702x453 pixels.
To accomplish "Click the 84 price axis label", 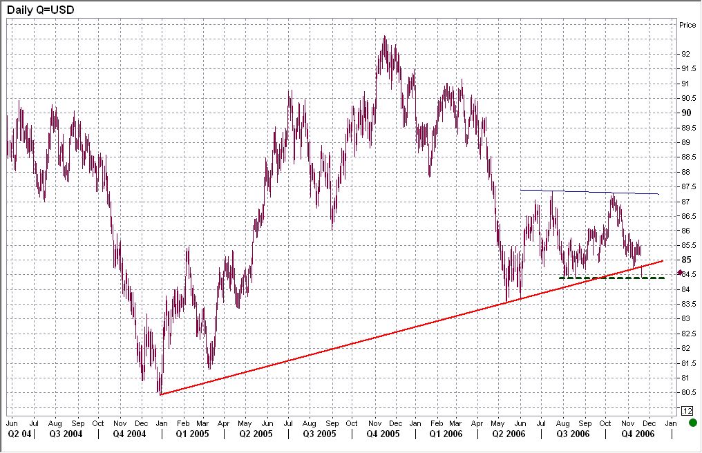I will [x=685, y=289].
